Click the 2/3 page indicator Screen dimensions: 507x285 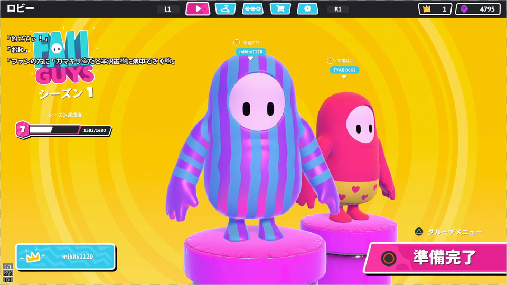[x=8, y=273]
